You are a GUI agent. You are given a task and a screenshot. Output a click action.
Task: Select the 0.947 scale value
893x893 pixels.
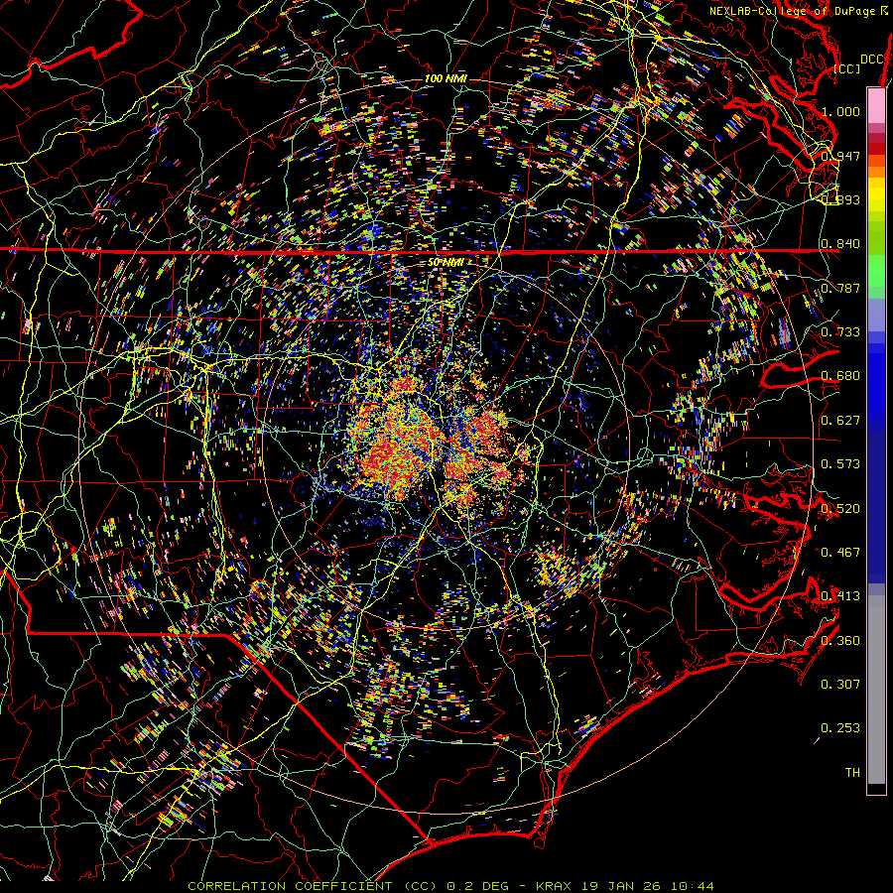click(x=840, y=156)
